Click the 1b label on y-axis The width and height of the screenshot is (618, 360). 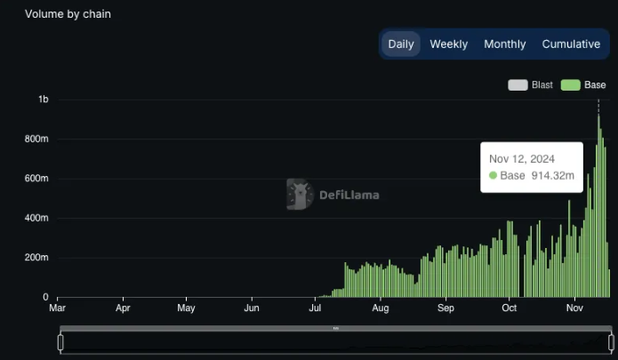43,100
